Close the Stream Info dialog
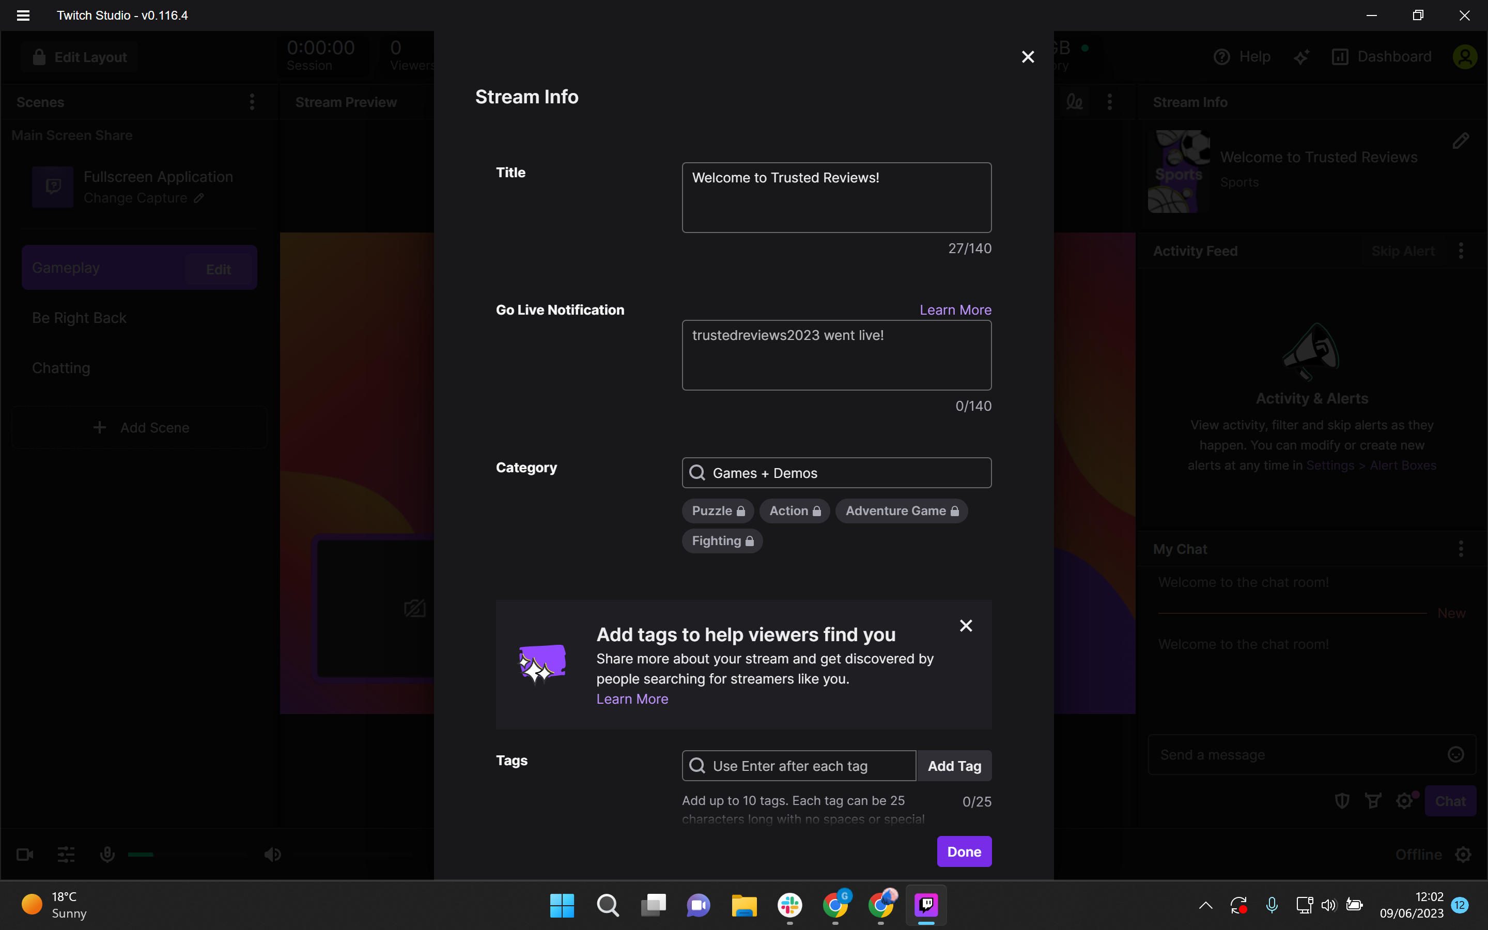 click(1028, 57)
